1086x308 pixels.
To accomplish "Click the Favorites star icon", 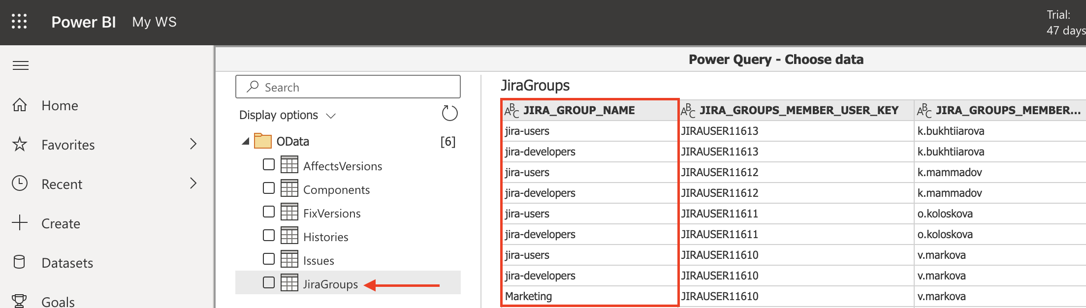I will pyautogui.click(x=20, y=144).
